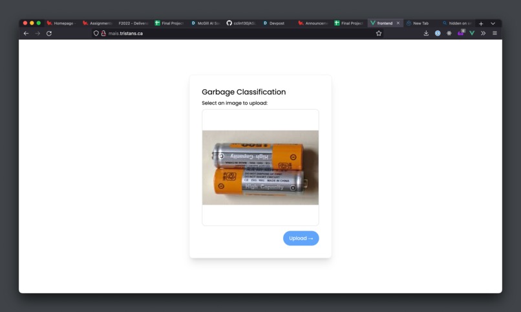Go forward with the forward arrow
The width and height of the screenshot is (521, 312).
[x=37, y=33]
